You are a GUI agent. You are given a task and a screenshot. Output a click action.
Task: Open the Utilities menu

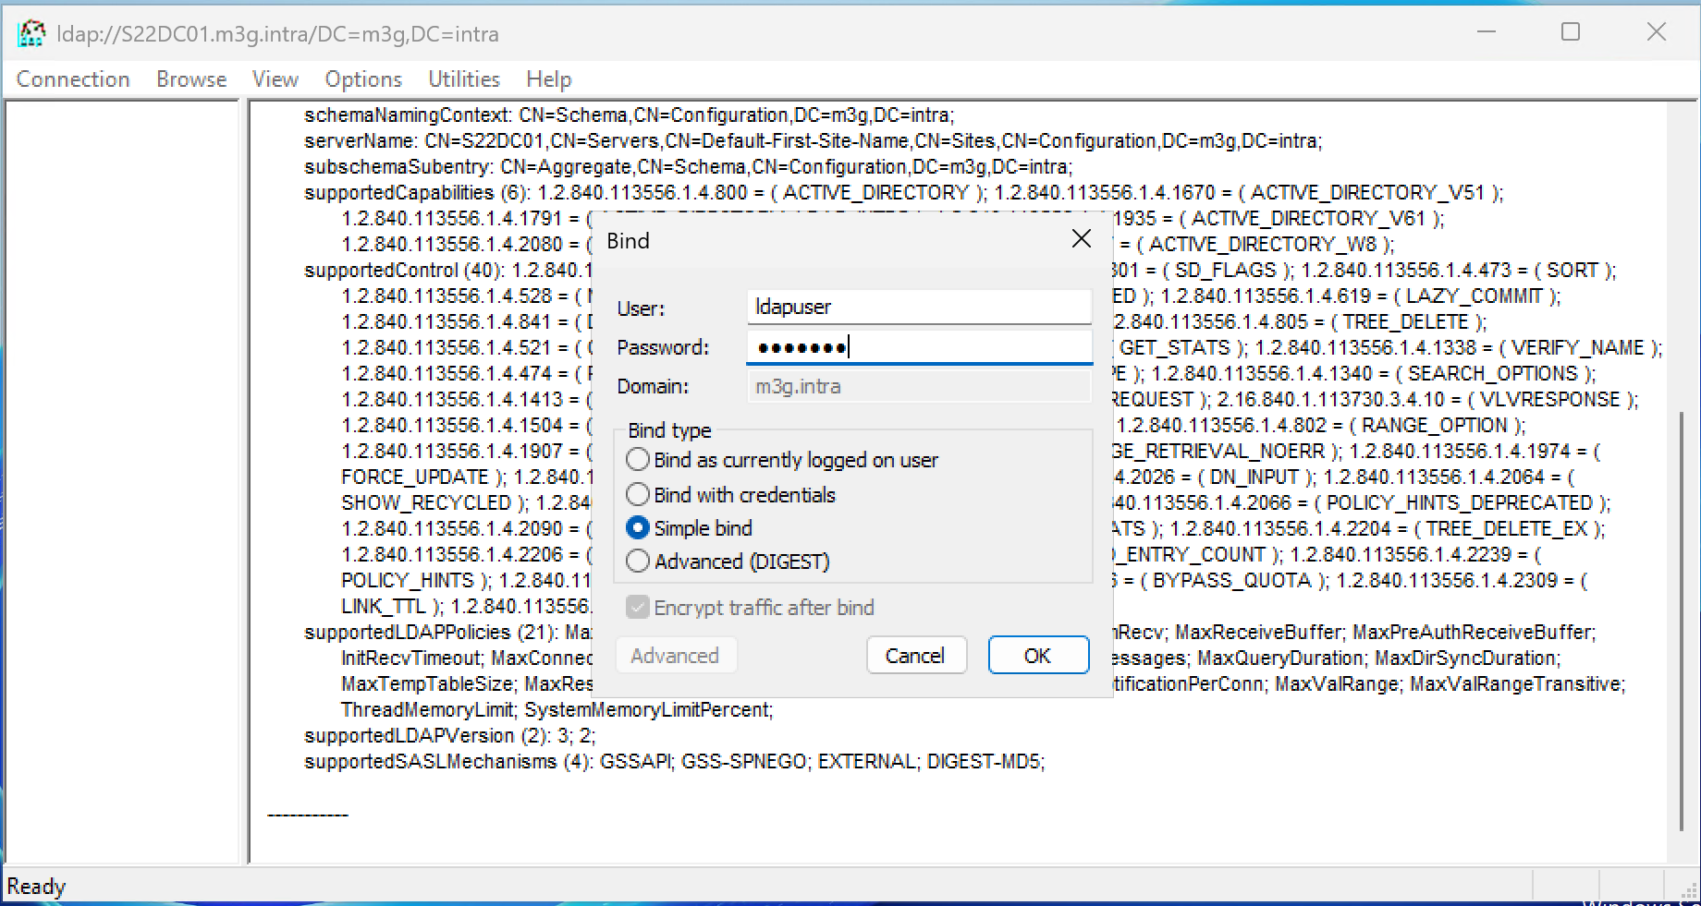coord(464,79)
